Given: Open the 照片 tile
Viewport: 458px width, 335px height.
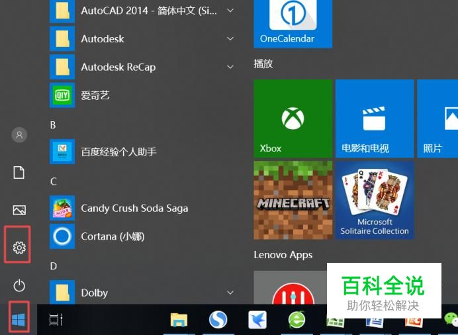Looking at the screenshot, I should click(437, 119).
